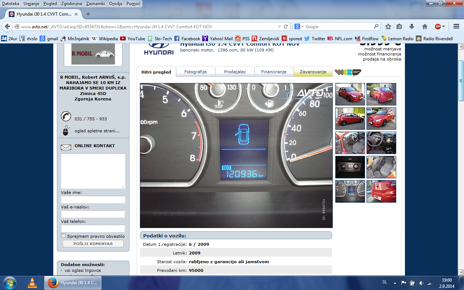
Task: Close the Hyundai i30 tab
Action: pos(76,14)
